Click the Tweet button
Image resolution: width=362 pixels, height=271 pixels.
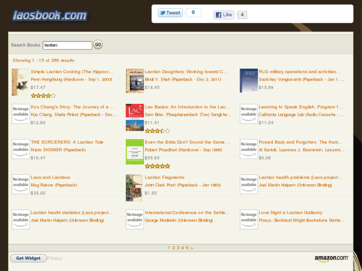pyautogui.click(x=170, y=13)
